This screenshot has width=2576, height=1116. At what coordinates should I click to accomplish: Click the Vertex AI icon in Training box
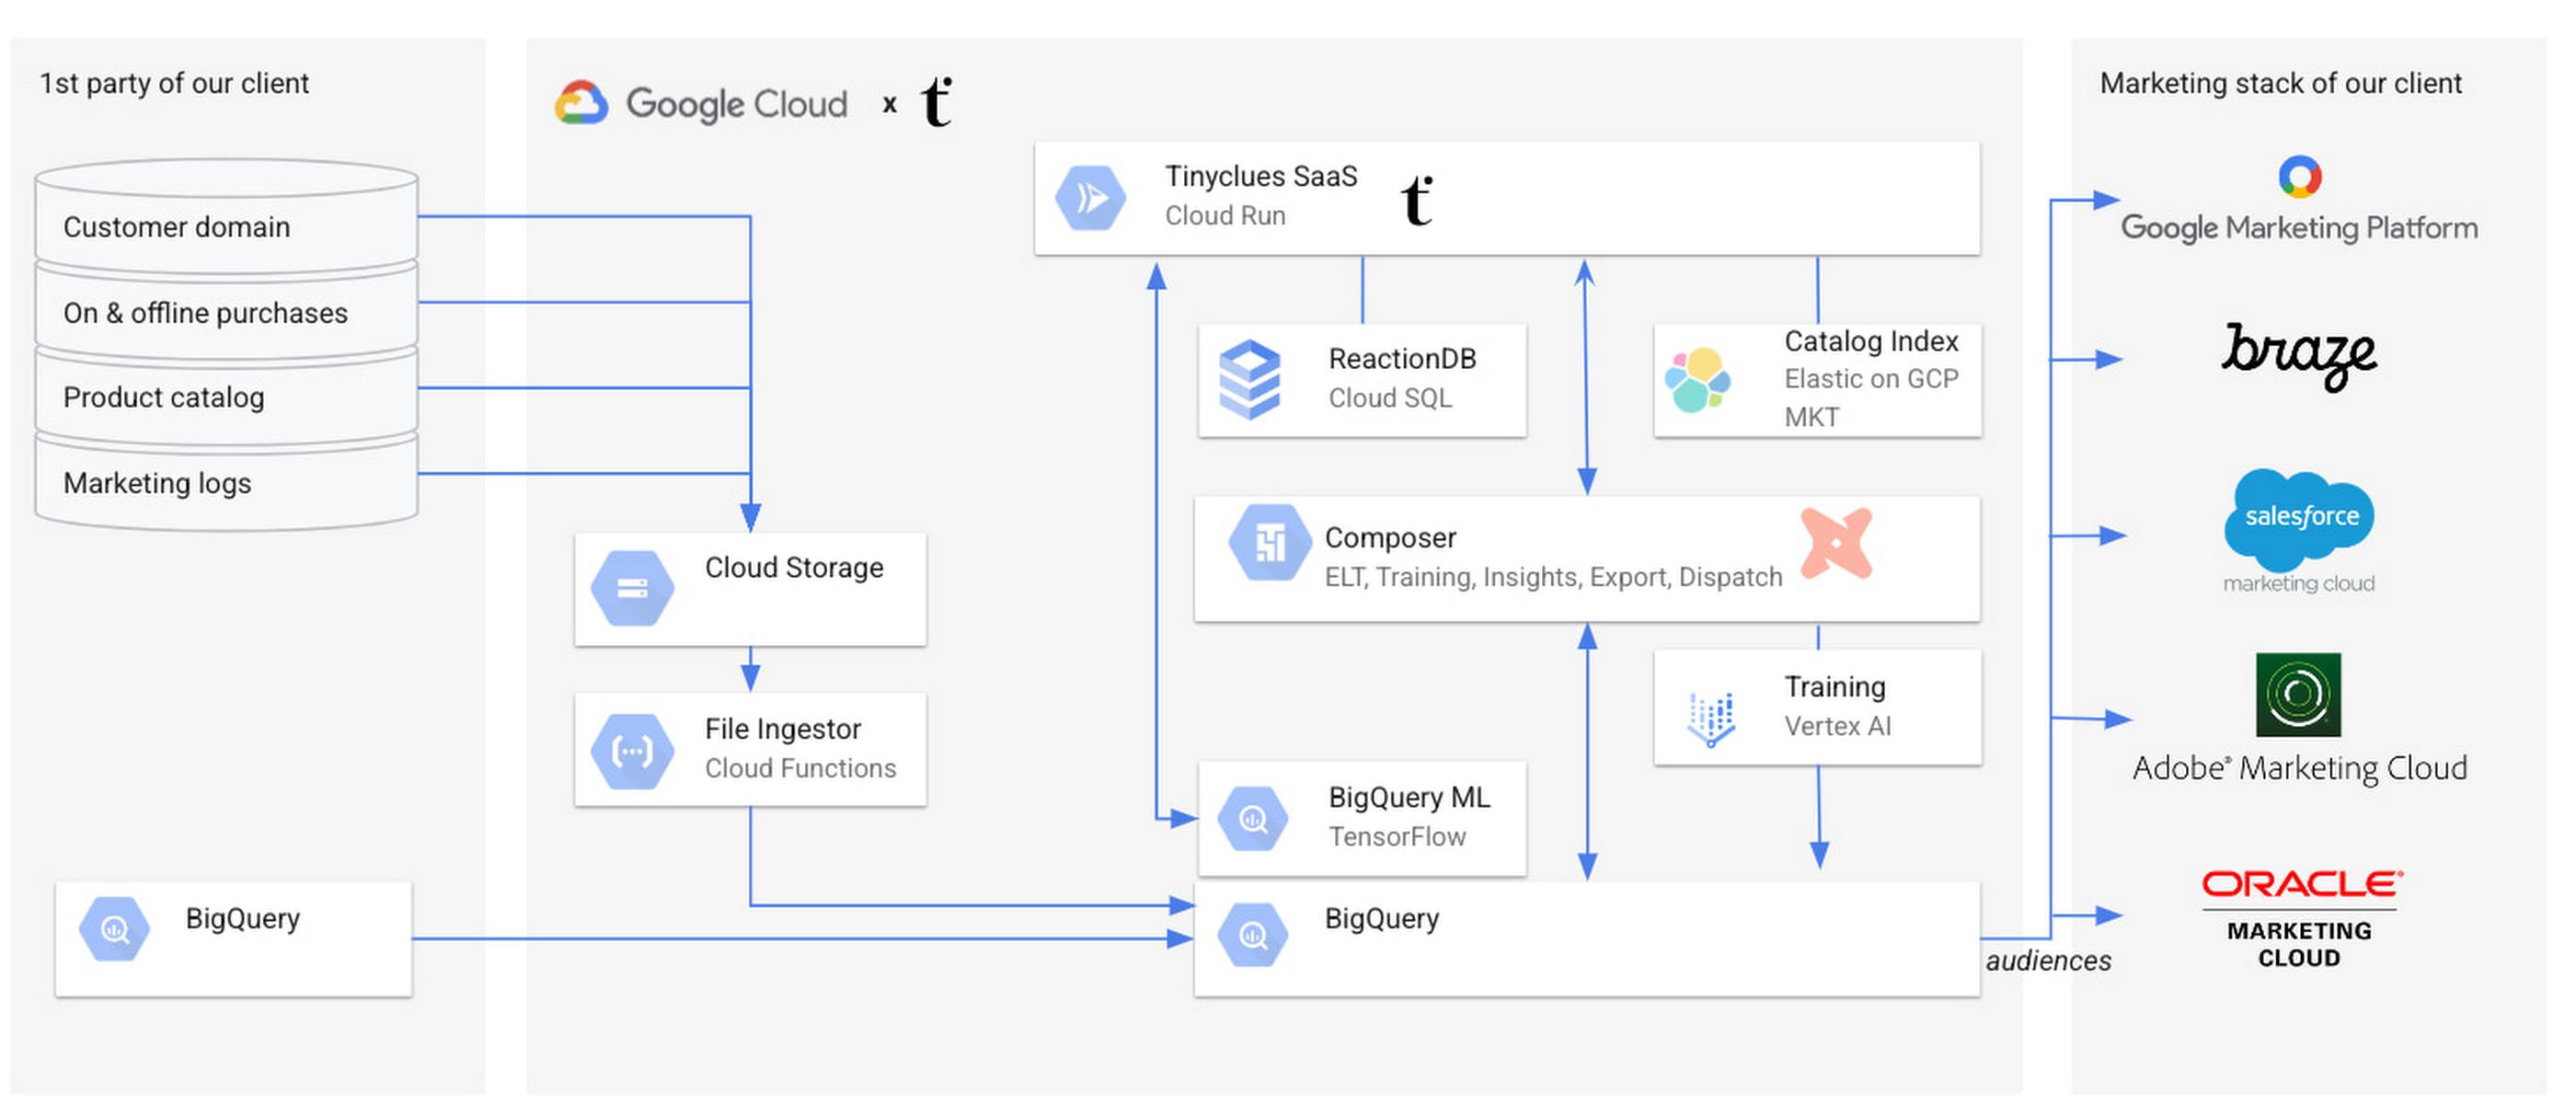(1711, 718)
